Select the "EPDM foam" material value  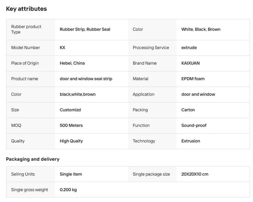[193, 79]
